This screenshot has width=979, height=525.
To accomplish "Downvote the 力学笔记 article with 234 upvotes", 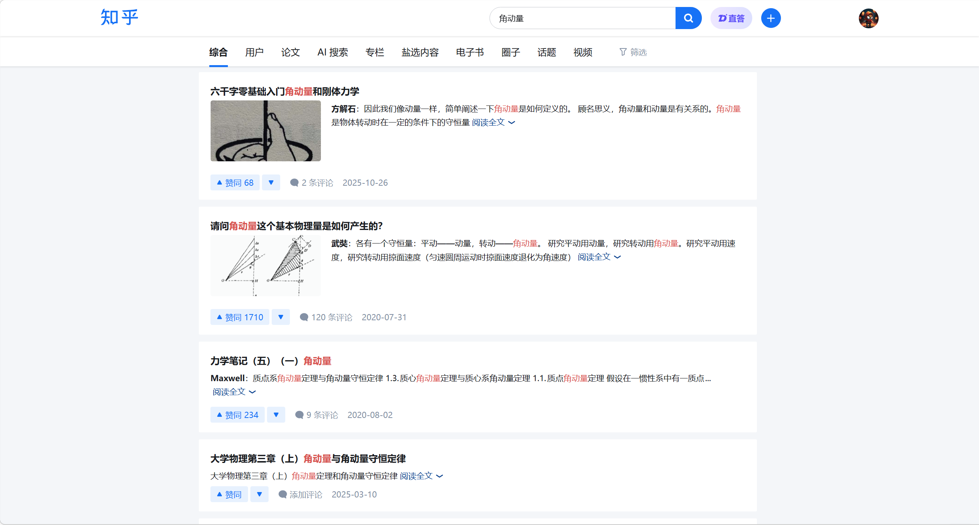I will (x=276, y=415).
